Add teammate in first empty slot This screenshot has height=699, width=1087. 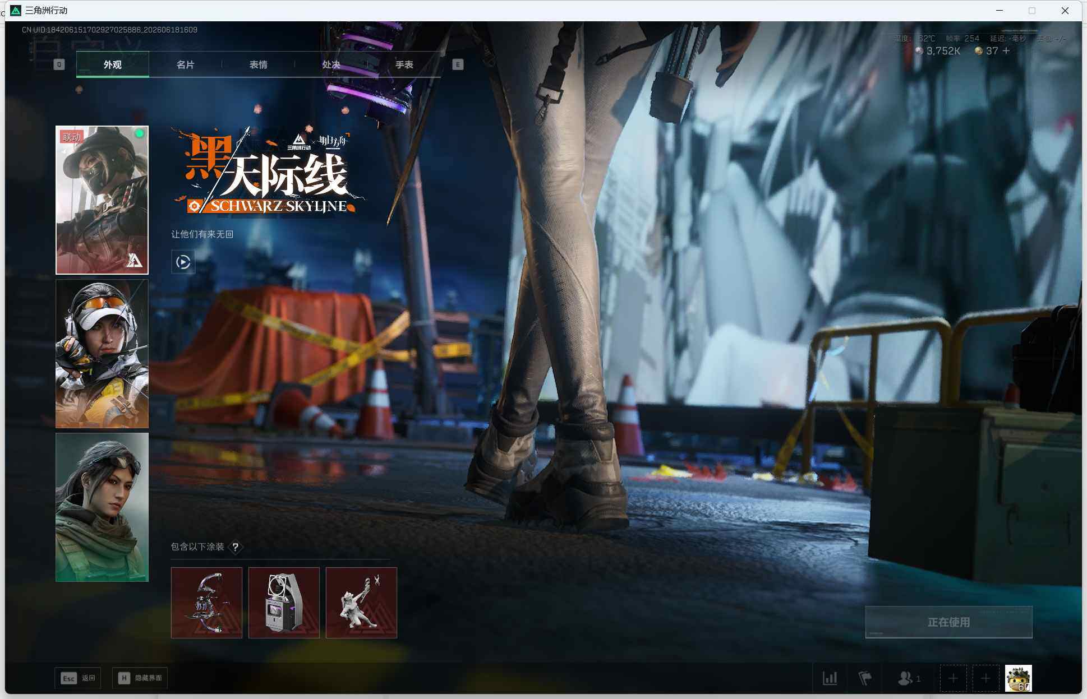[x=953, y=679]
